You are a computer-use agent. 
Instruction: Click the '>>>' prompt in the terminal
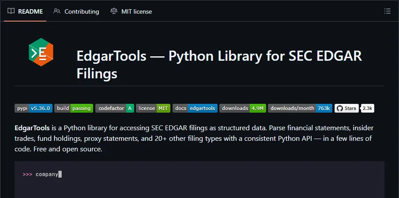(27, 174)
